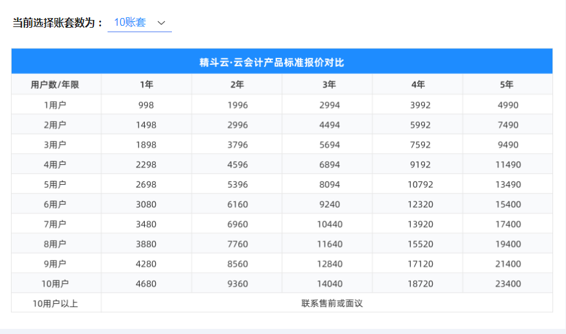Viewport: 566px width, 334px height.
Task: Click the 3用户 row label
Action: coord(56,144)
